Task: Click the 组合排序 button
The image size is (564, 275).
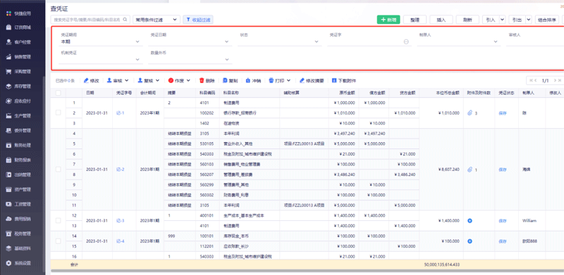Action: pos(547,20)
